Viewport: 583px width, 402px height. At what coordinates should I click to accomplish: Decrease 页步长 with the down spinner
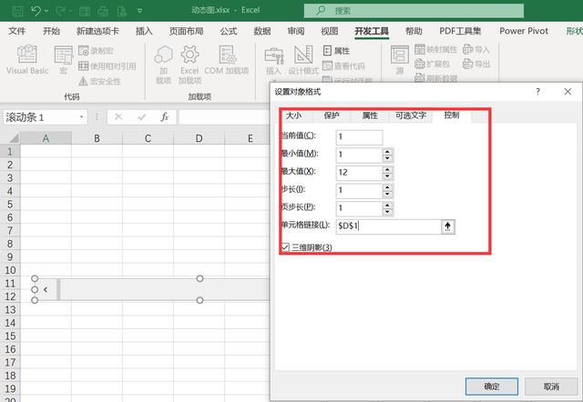click(387, 212)
